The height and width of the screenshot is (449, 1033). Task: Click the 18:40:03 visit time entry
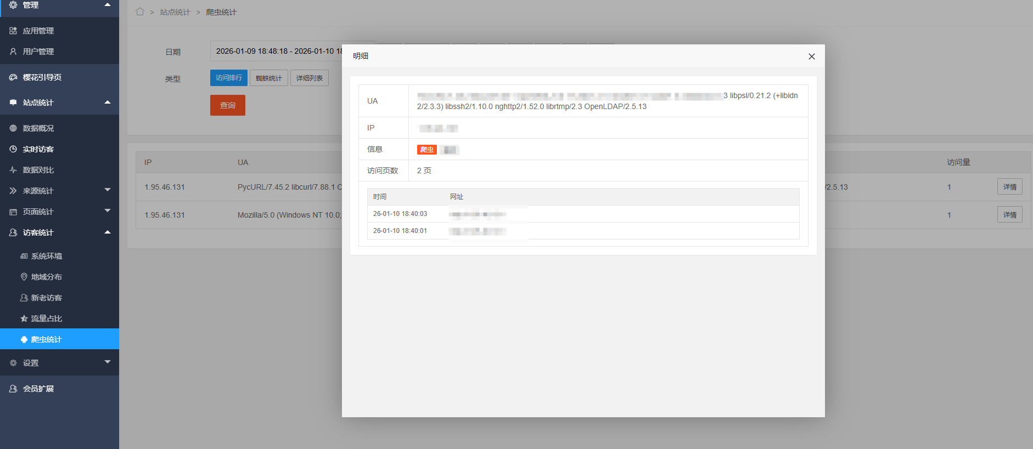pyautogui.click(x=400, y=214)
